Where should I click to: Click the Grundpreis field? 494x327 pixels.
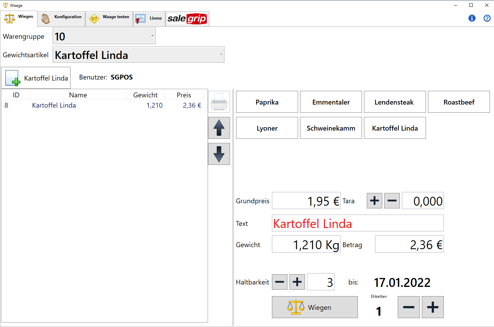tap(306, 201)
